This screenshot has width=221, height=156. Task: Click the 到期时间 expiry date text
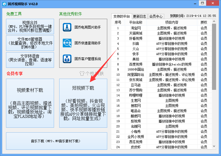coord(193,16)
